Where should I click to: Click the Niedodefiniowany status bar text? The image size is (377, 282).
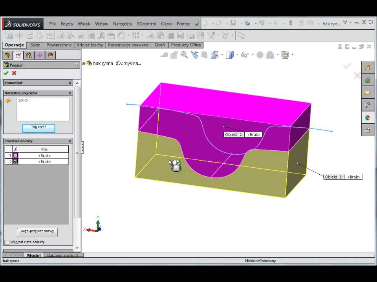click(260, 261)
